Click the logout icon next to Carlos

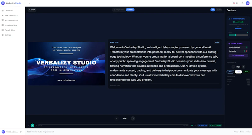pos(21,132)
